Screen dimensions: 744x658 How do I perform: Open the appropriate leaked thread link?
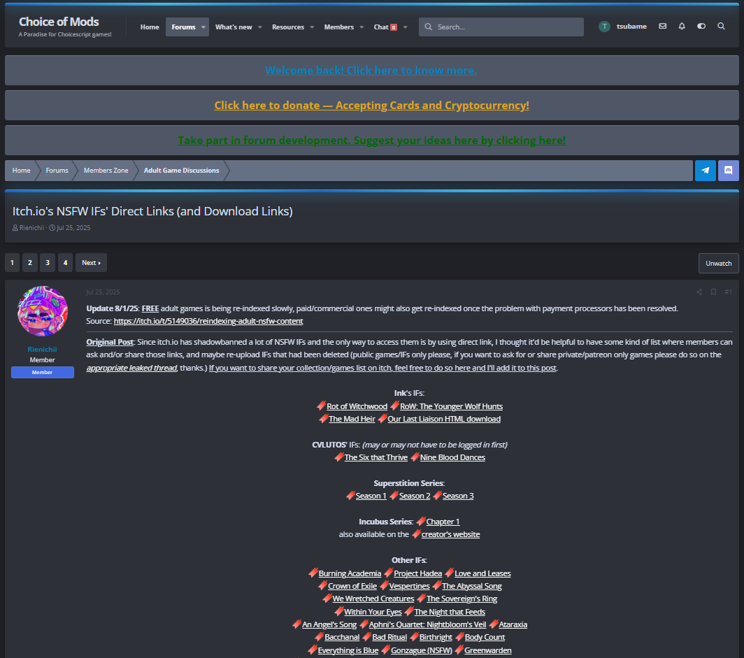[131, 368]
